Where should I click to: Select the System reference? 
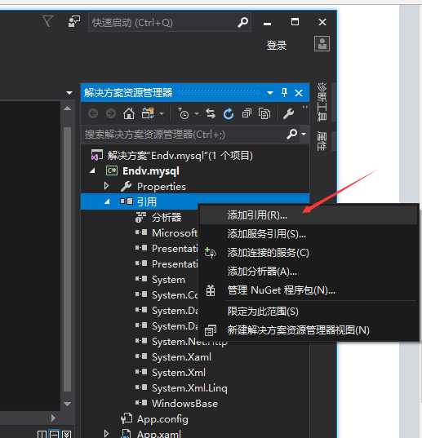click(168, 279)
